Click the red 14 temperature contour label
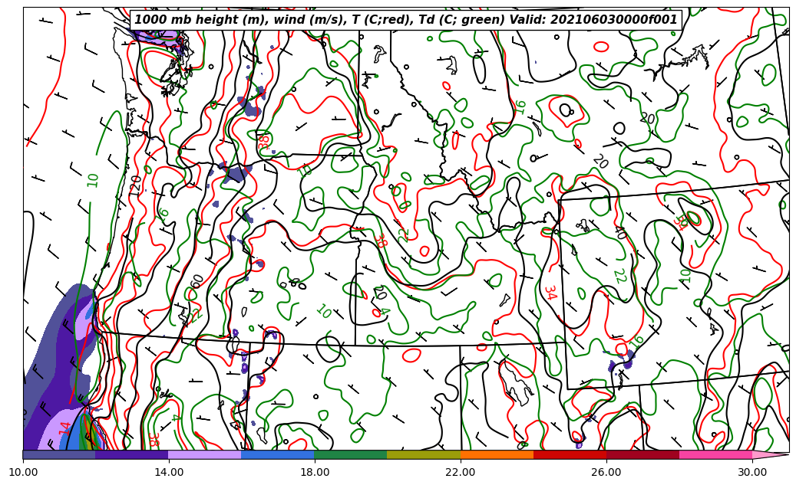Viewport: 796px width, 485px height. [64, 428]
